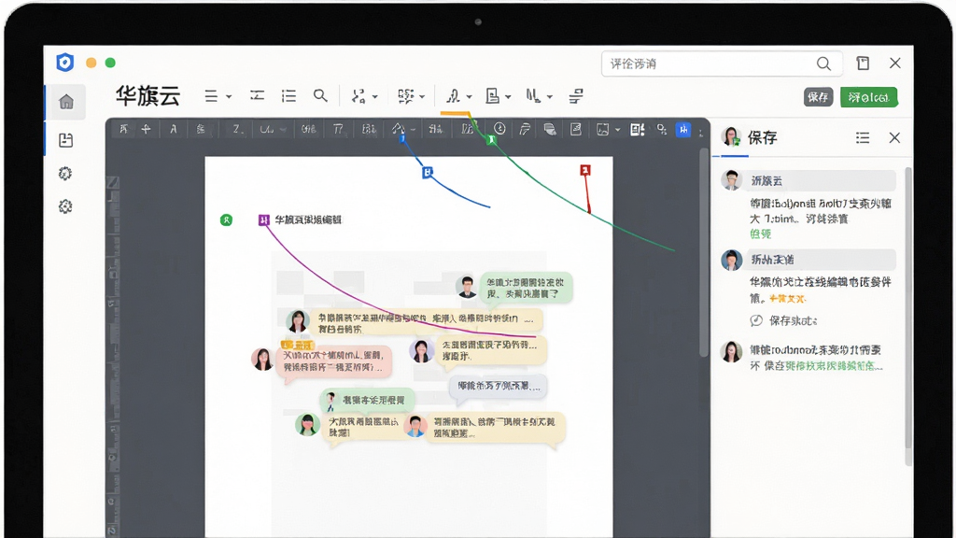This screenshot has width=956, height=538.
Task: Click the gray 保存 button near top right
Action: (818, 97)
